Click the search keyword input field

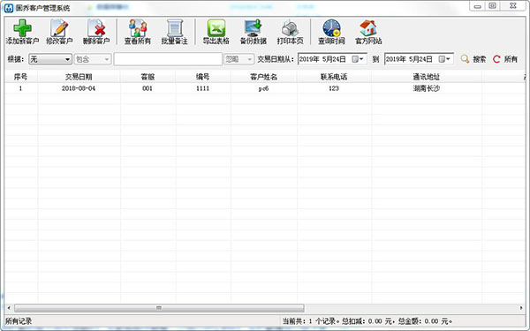168,59
